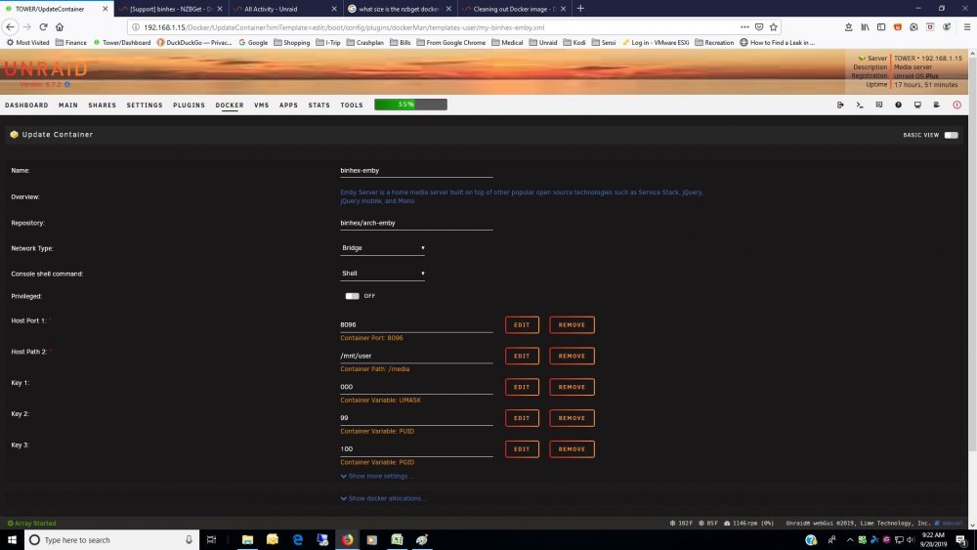This screenshot has width=977, height=550.
Task: Open the Tools menu
Action: point(352,106)
